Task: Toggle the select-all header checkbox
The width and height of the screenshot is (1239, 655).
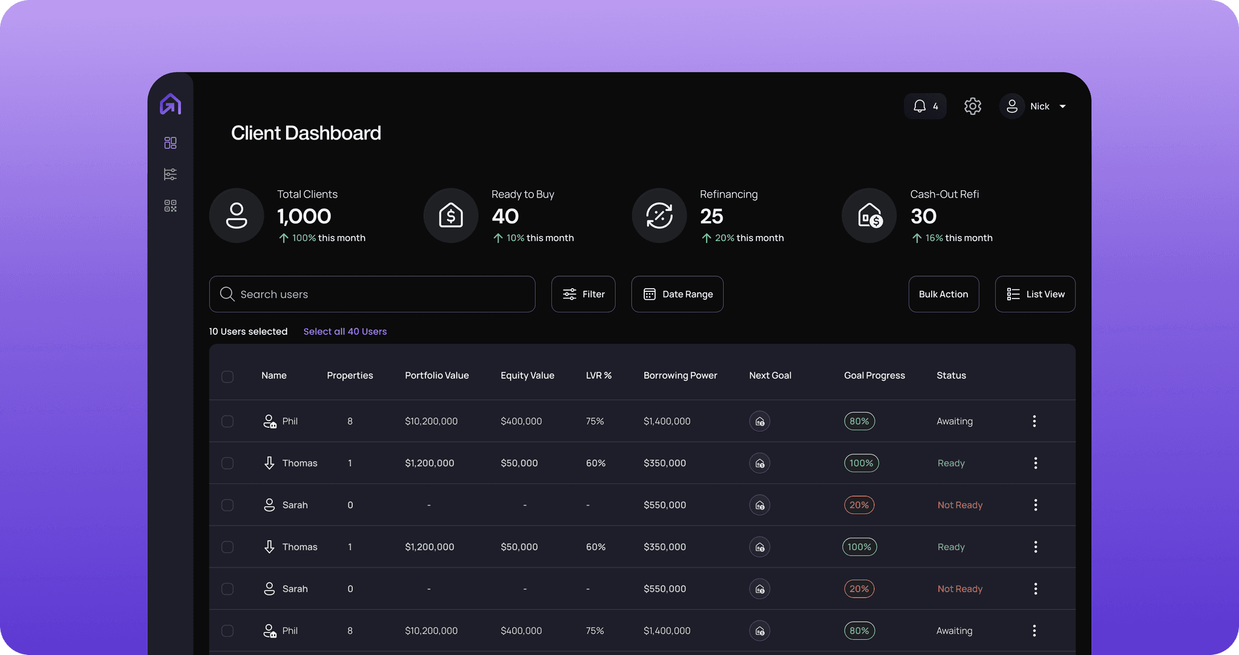Action: pyautogui.click(x=227, y=376)
